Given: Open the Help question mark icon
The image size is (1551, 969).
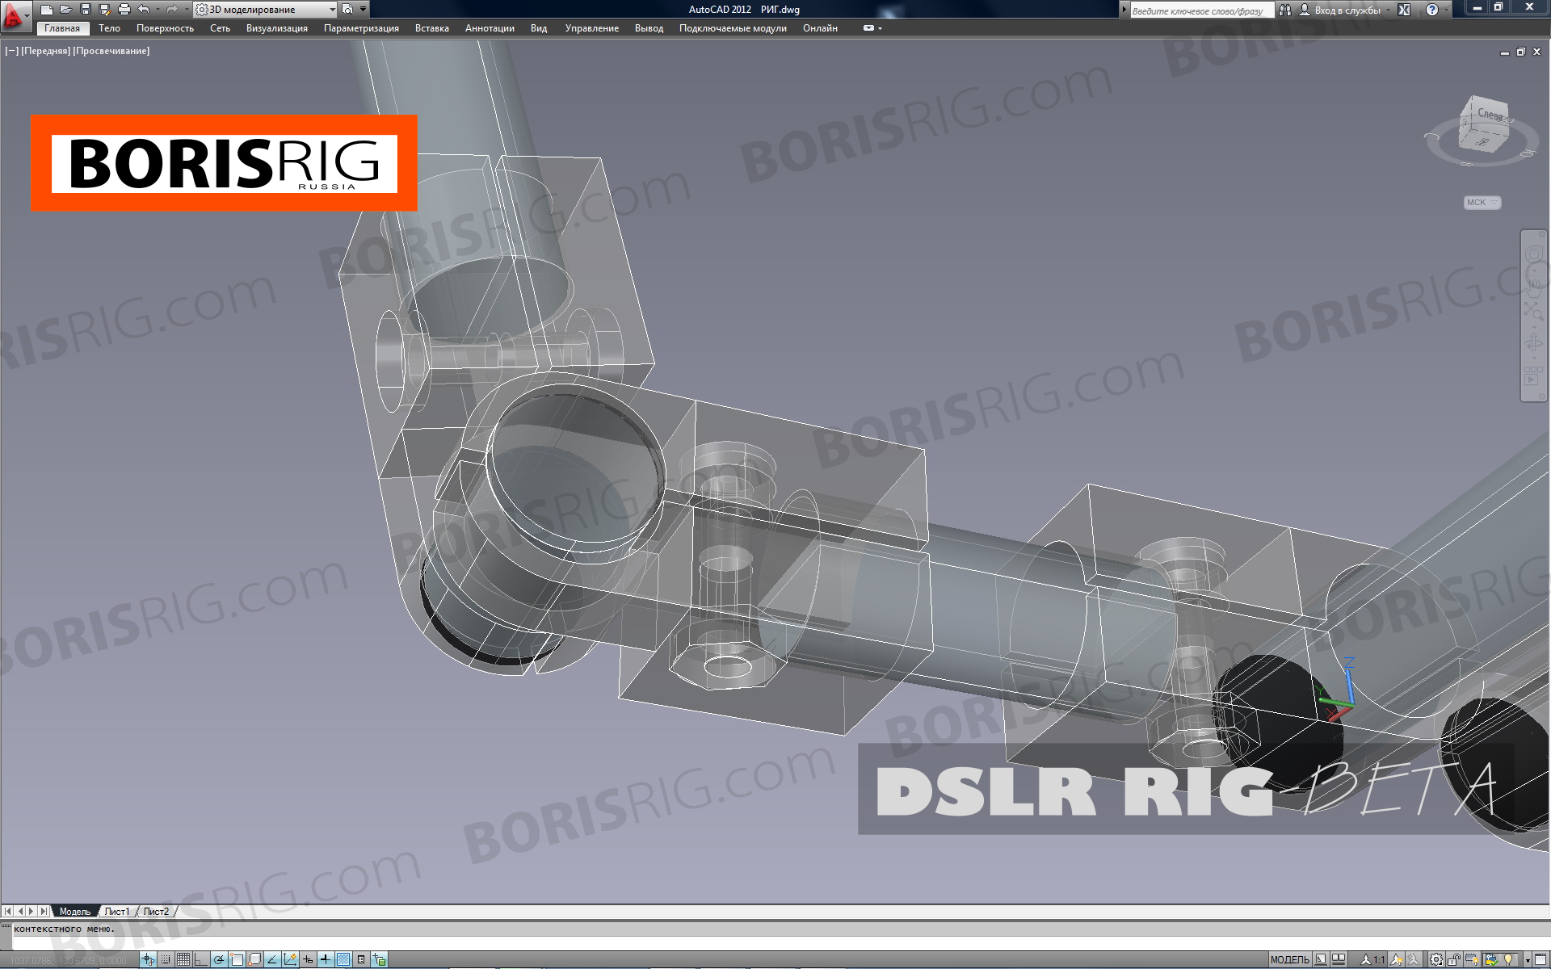Looking at the screenshot, I should pyautogui.click(x=1432, y=10).
